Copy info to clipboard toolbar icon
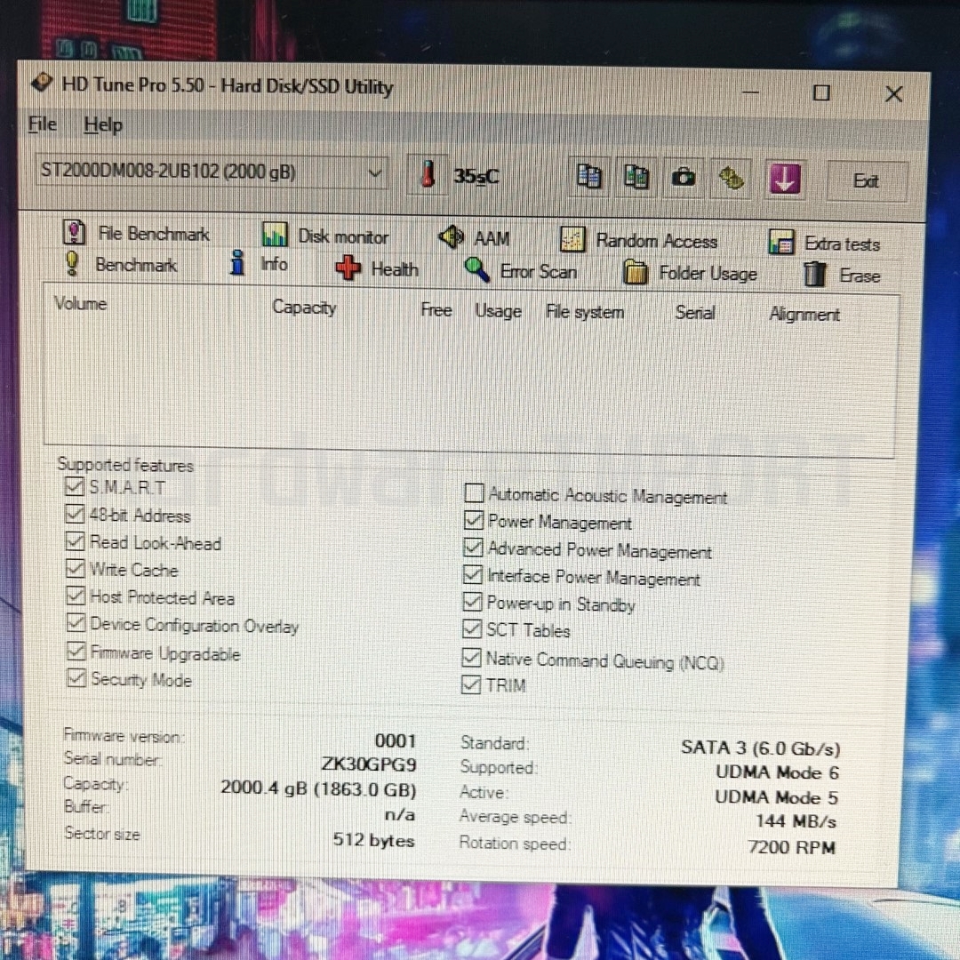Screen dimensions: 960x960 589,177
